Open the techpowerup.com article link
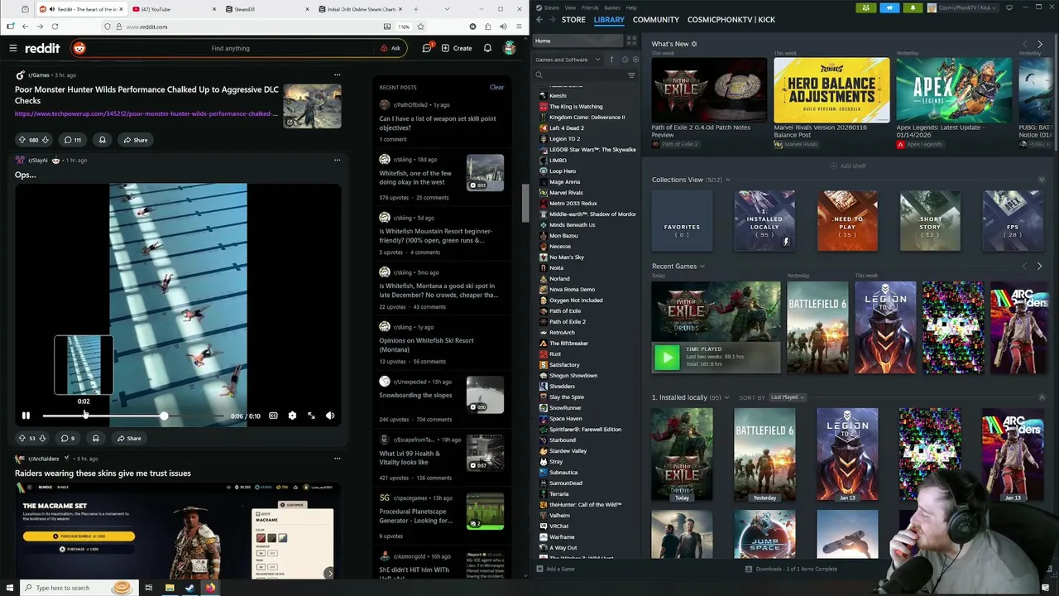This screenshot has width=1059, height=596. coord(146,113)
